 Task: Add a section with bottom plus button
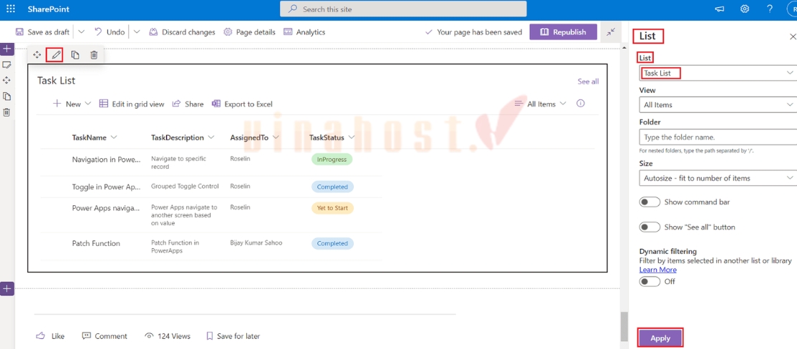coord(7,288)
